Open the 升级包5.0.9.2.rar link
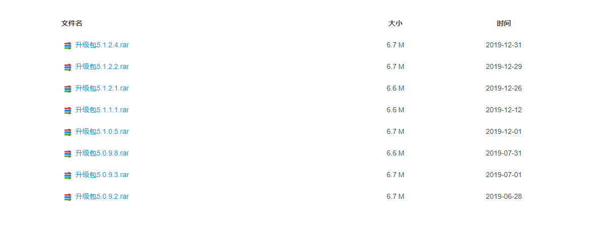Viewport: 612px width, 231px height. pyautogui.click(x=102, y=196)
